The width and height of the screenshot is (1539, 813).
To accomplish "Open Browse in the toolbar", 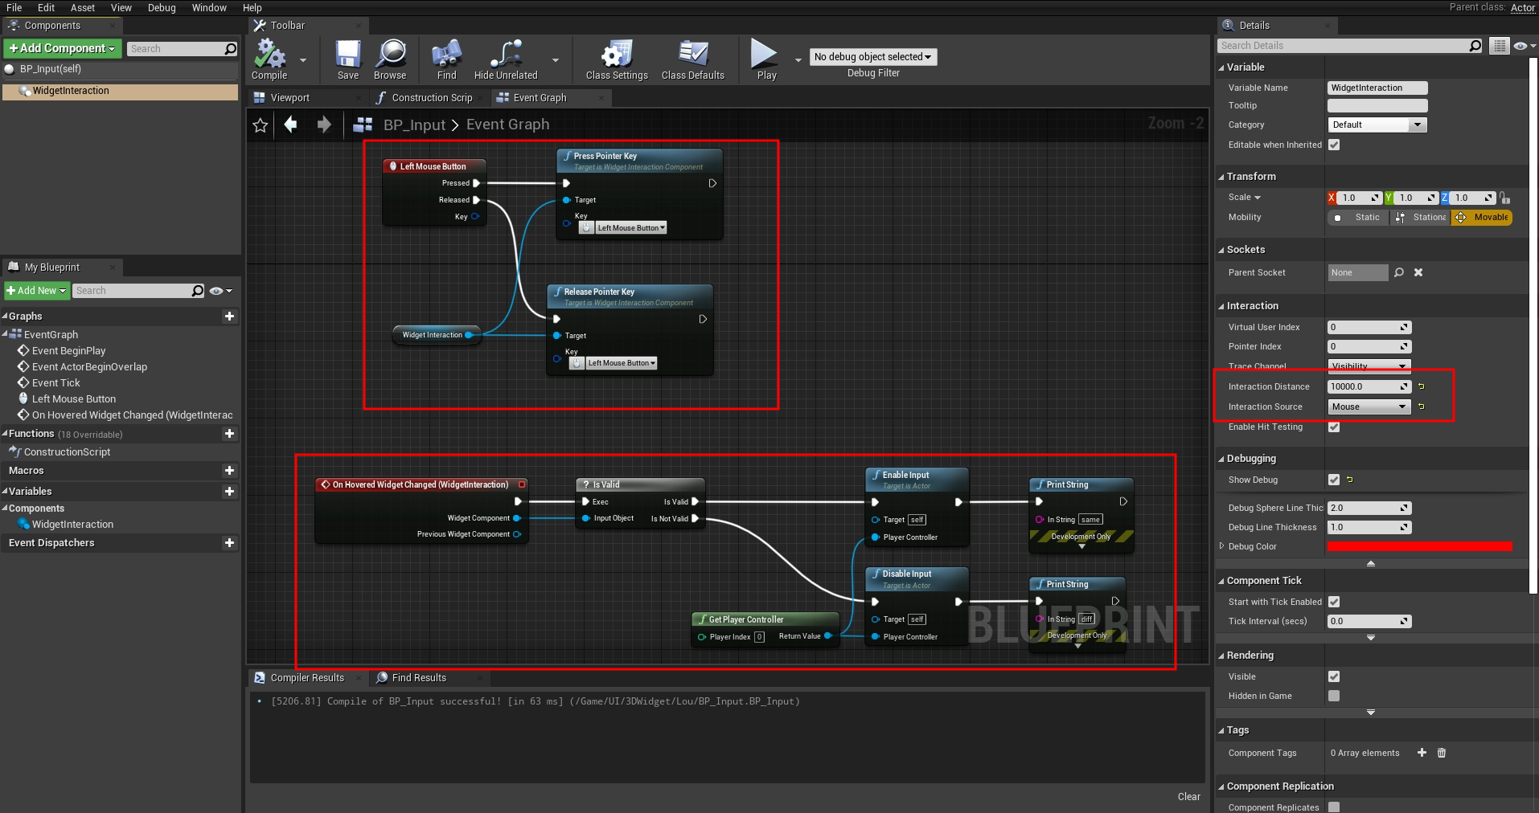I will coord(390,59).
